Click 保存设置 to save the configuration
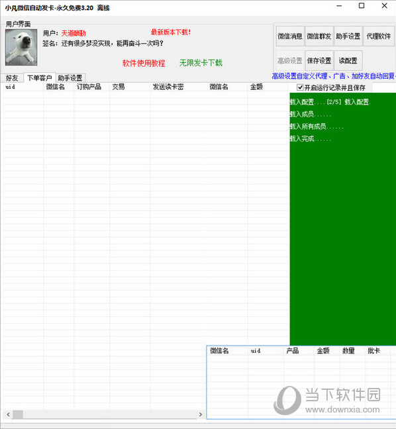Image resolution: width=396 pixels, height=429 pixels. 319,60
